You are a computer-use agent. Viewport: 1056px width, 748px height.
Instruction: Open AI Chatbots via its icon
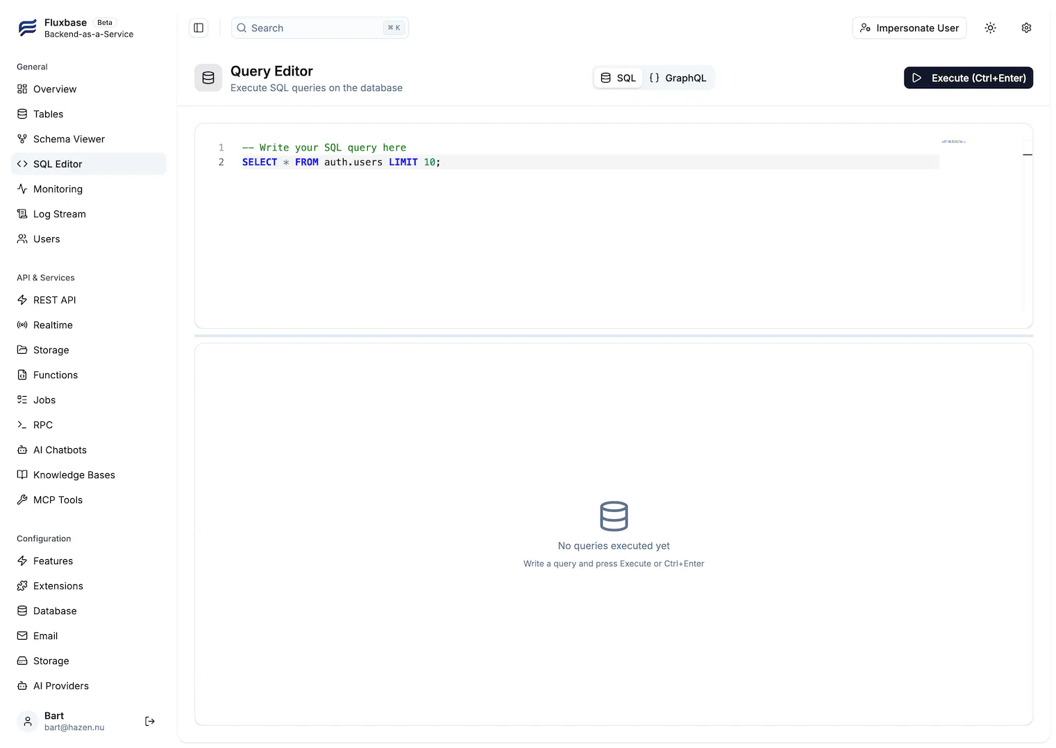click(x=22, y=450)
